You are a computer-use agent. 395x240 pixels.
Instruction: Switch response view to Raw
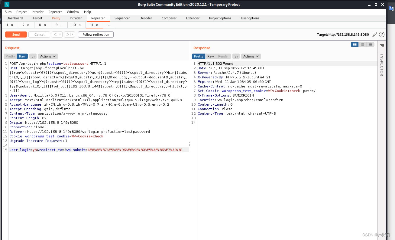(211, 56)
